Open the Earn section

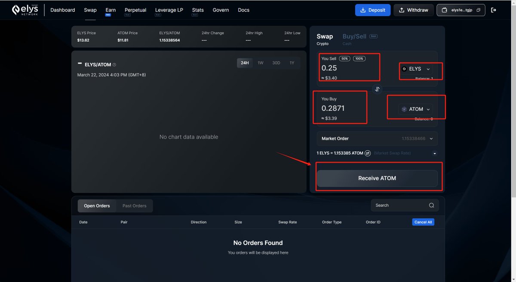[111, 10]
